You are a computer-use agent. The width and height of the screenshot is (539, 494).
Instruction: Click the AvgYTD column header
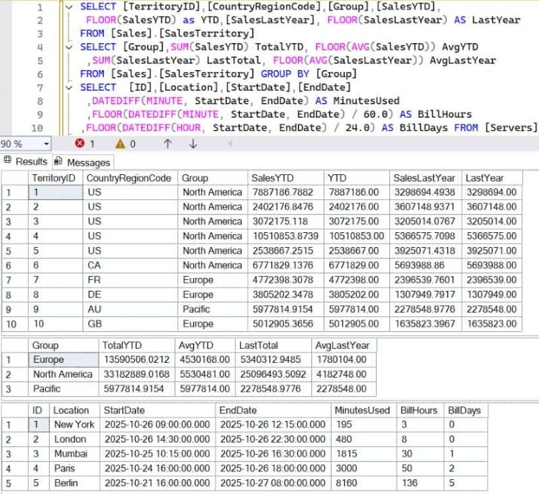coord(205,345)
